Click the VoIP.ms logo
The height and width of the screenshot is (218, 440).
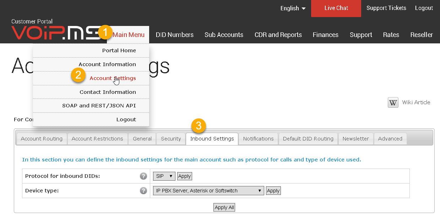pyautogui.click(x=56, y=32)
